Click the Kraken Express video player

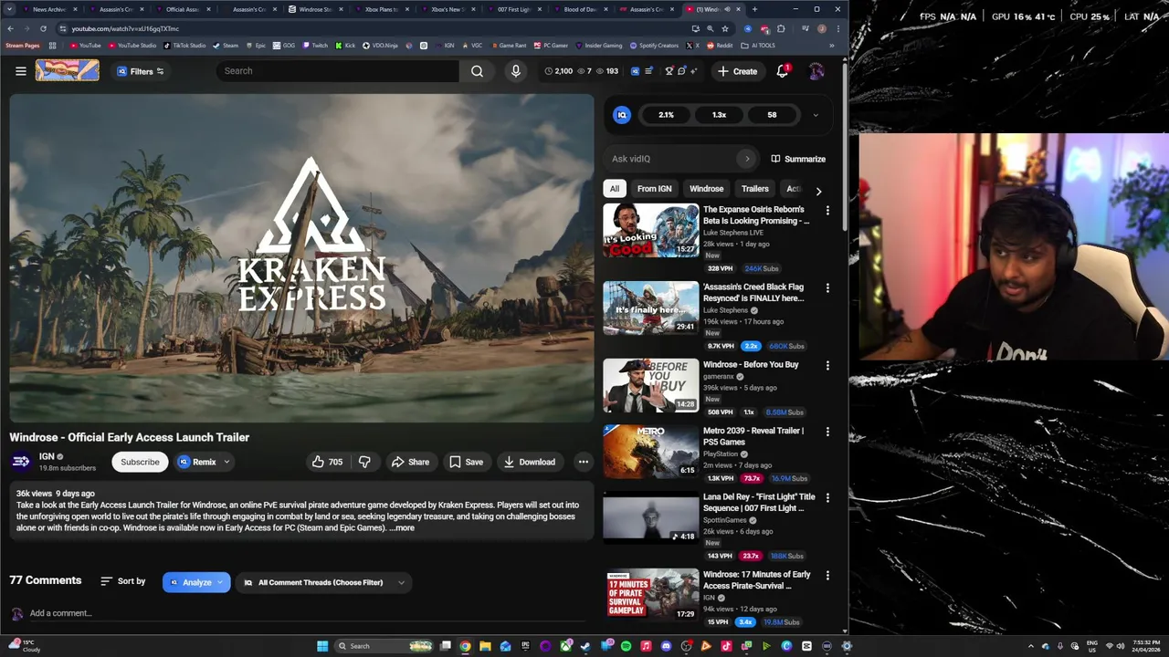[301, 258]
